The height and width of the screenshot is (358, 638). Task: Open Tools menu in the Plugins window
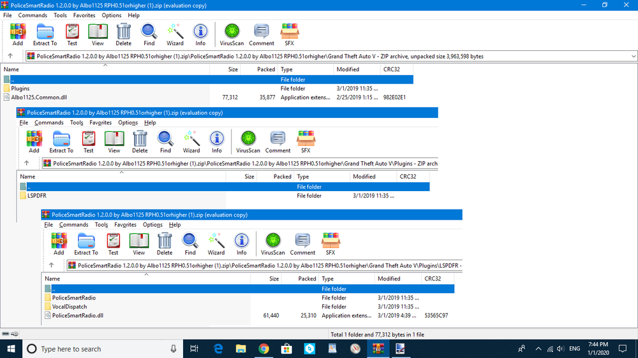click(77, 122)
